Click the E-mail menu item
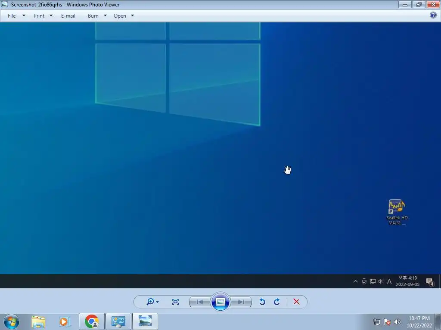The width and height of the screenshot is (441, 330). tap(68, 16)
